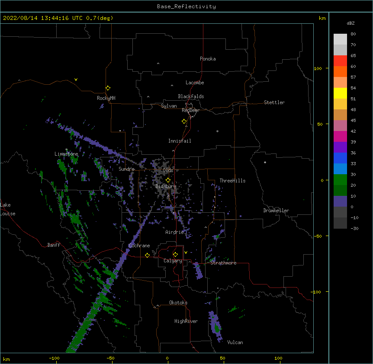The image size is (373, 364).
Task: Click the km unit label at top right
Action: [x=322, y=18]
